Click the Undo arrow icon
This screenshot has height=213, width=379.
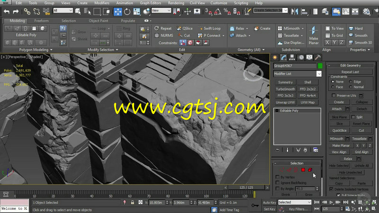tap(7, 11)
